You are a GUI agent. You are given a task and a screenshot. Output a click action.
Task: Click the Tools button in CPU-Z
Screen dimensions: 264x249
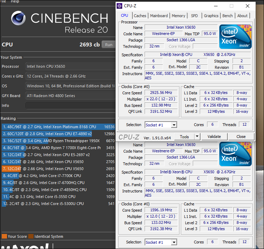pos(184,137)
